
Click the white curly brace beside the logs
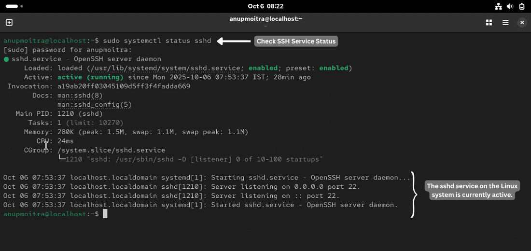pyautogui.click(x=415, y=195)
